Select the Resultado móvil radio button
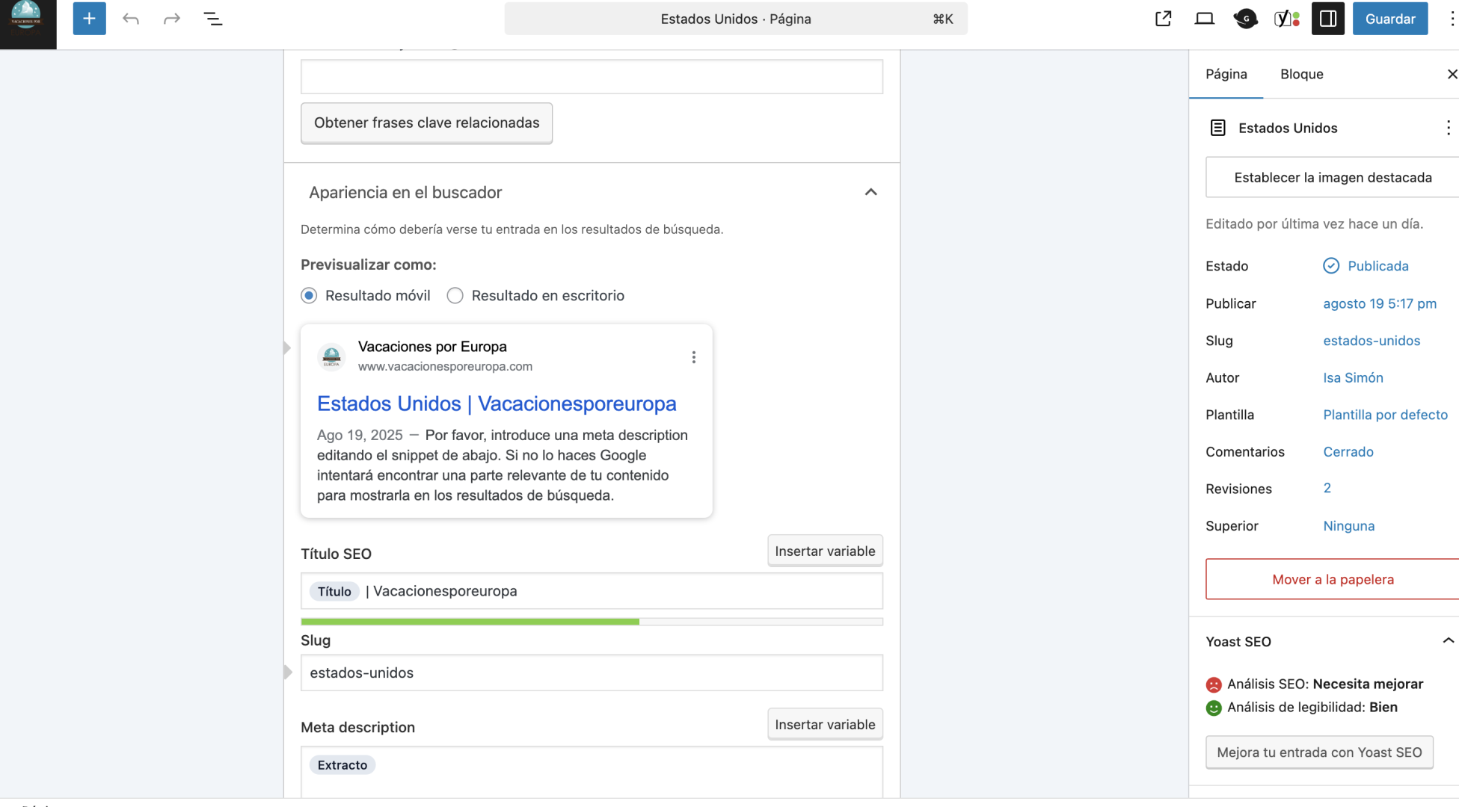 [x=309, y=295]
